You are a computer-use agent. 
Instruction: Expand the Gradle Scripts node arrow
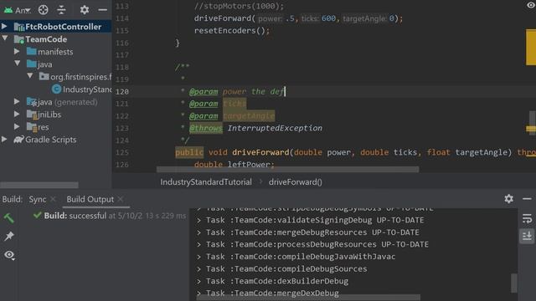pyautogui.click(x=4, y=140)
